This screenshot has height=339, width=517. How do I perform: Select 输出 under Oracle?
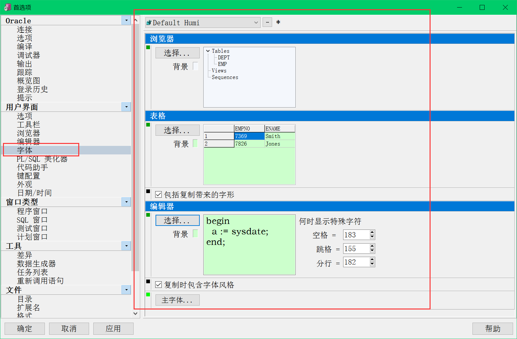click(x=25, y=64)
